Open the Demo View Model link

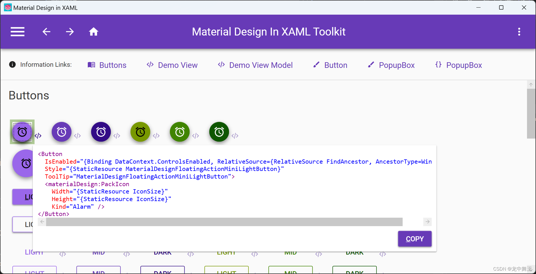coord(255,65)
